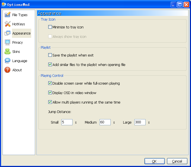
Task: Click the application icon in title bar
Action: tap(4, 4)
